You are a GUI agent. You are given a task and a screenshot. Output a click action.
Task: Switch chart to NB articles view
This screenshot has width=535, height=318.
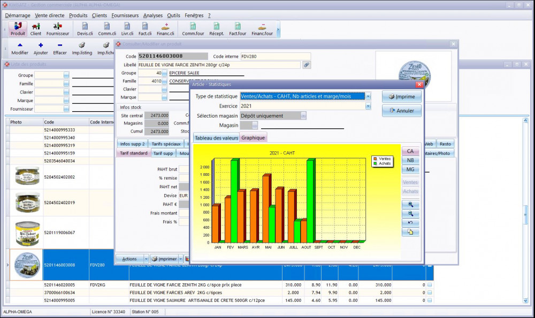pyautogui.click(x=410, y=160)
